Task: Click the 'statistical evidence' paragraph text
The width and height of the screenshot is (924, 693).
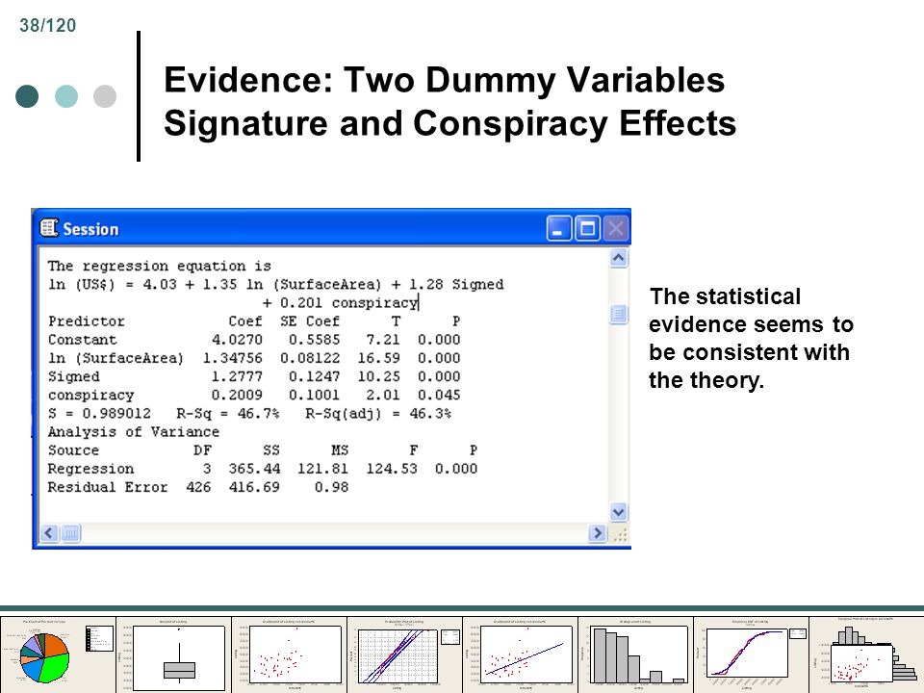Action: coord(751,338)
